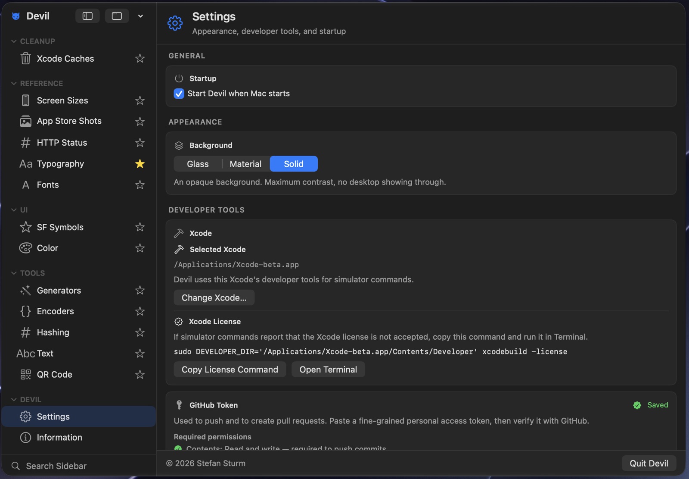Click the Xcode License seal icon
Screen dimensions: 689x479
pos(179,322)
